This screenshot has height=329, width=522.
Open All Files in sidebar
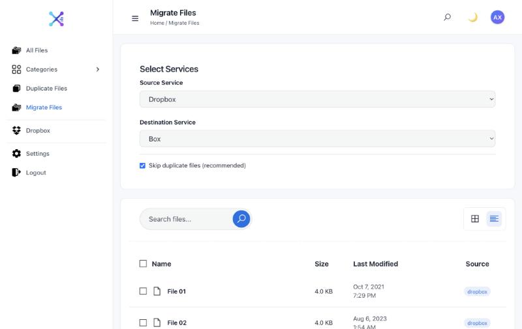[37, 51]
